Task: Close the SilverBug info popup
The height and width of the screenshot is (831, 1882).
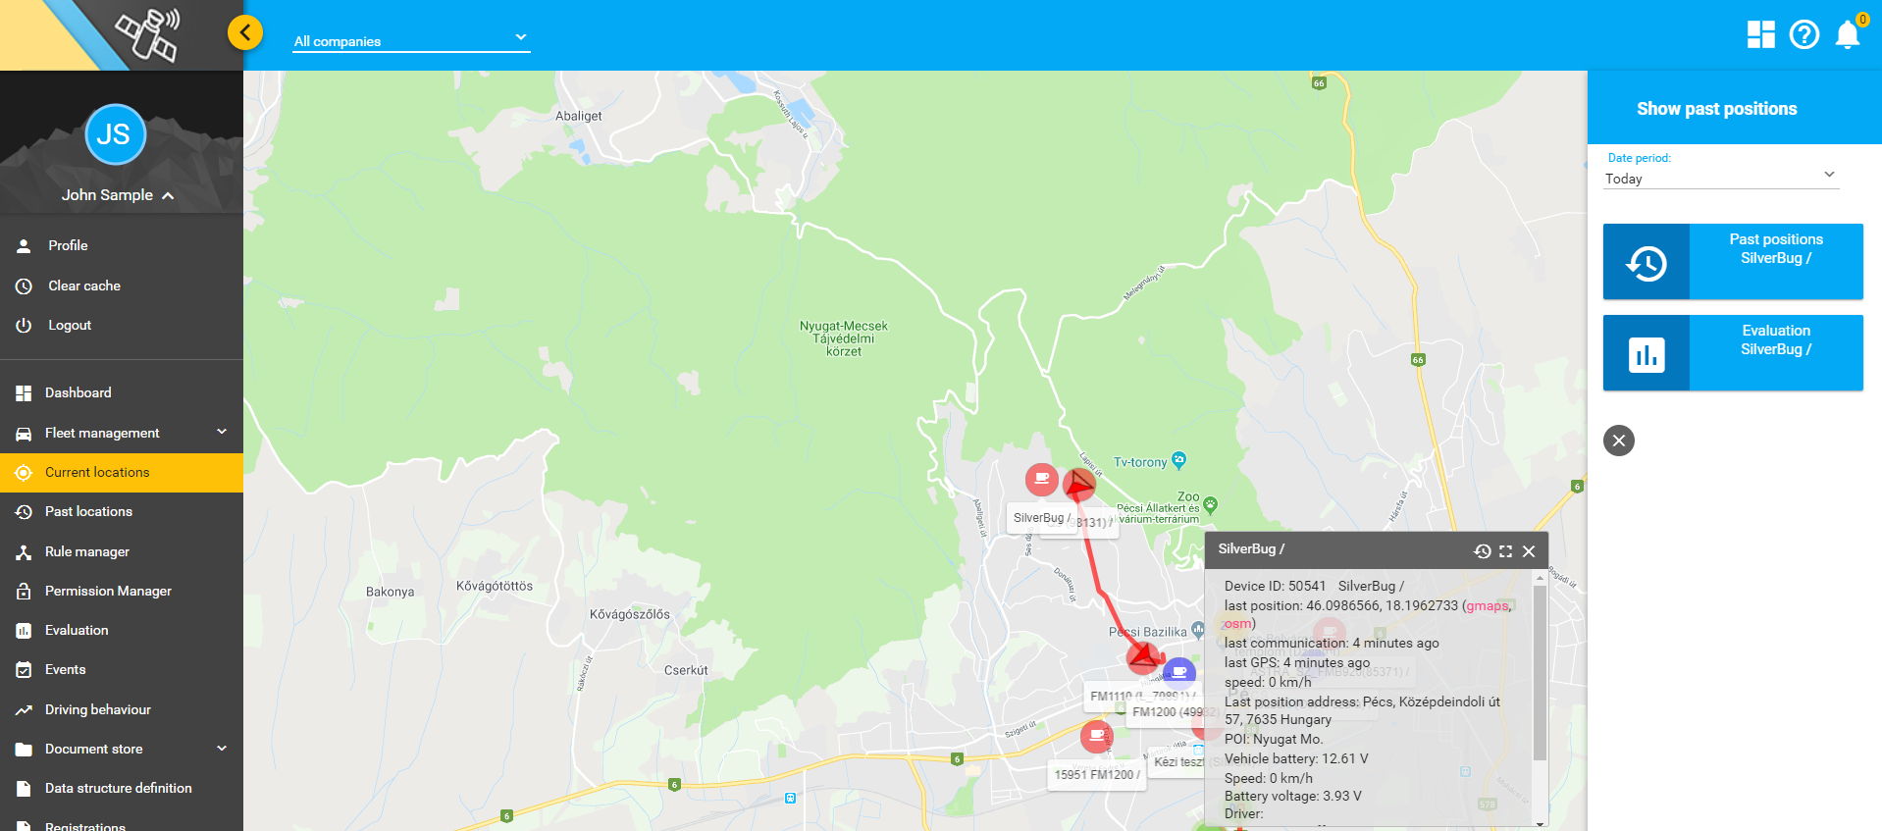Action: (1529, 551)
